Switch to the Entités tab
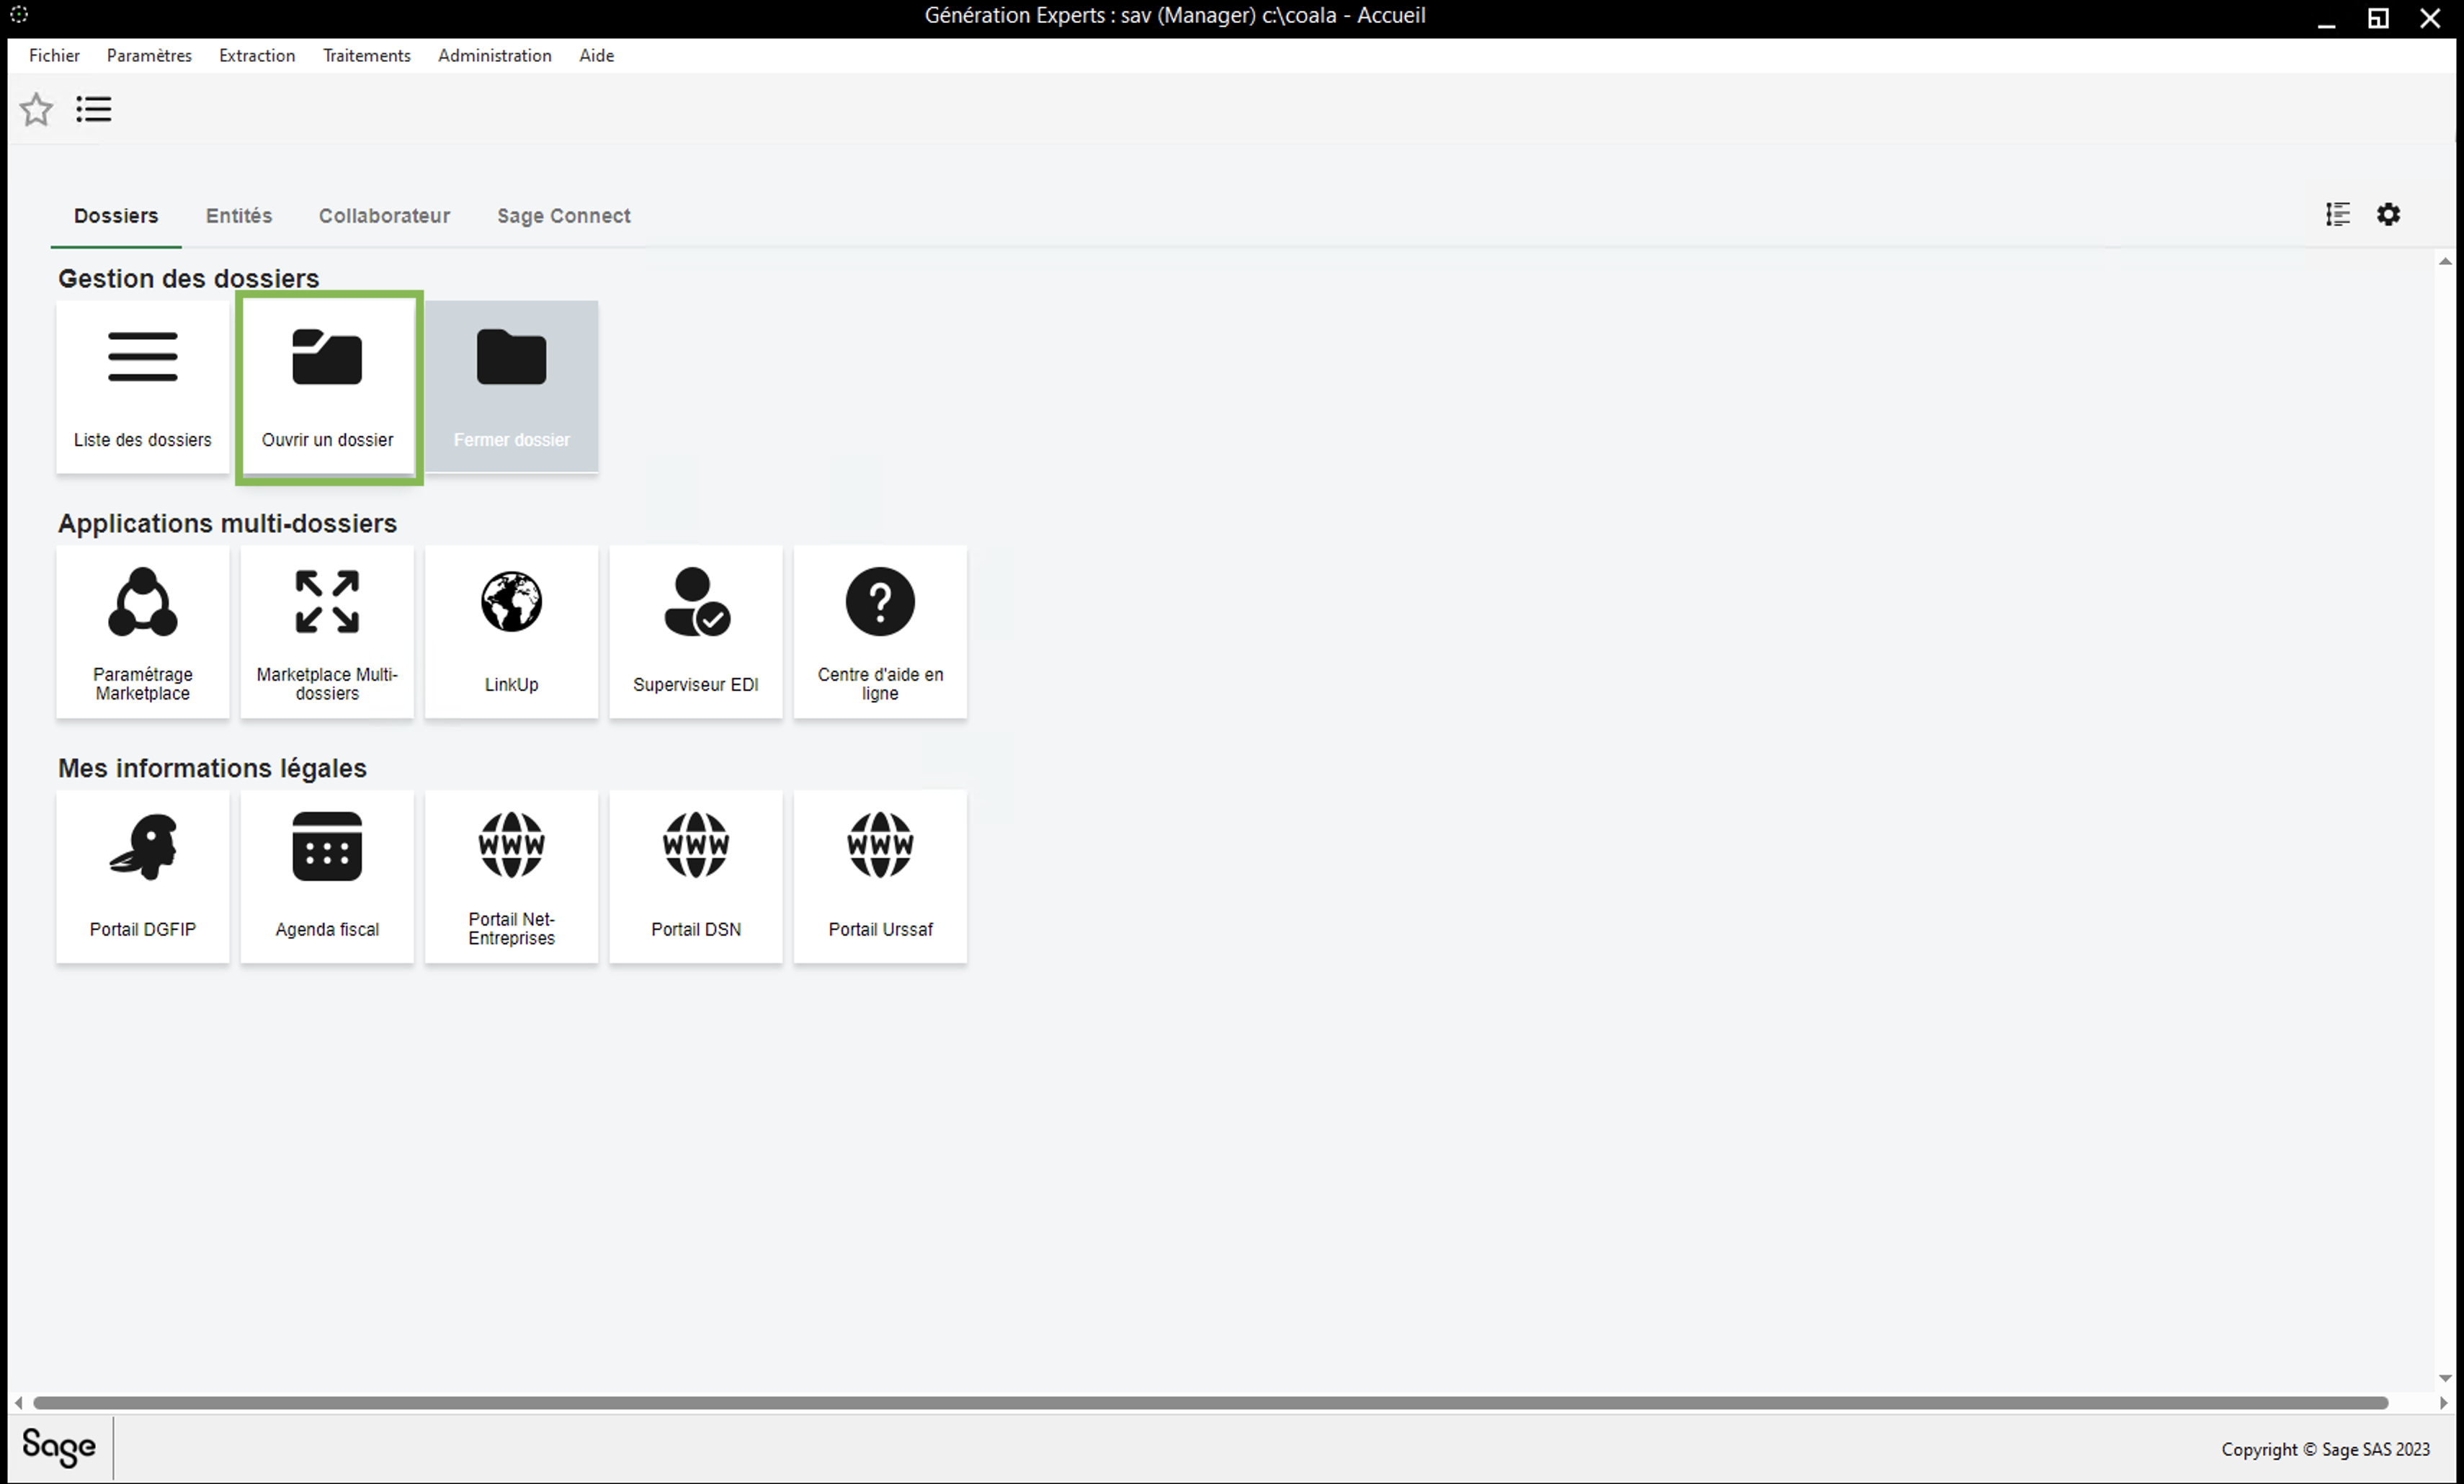Viewport: 2464px width, 1484px height. coord(238,216)
